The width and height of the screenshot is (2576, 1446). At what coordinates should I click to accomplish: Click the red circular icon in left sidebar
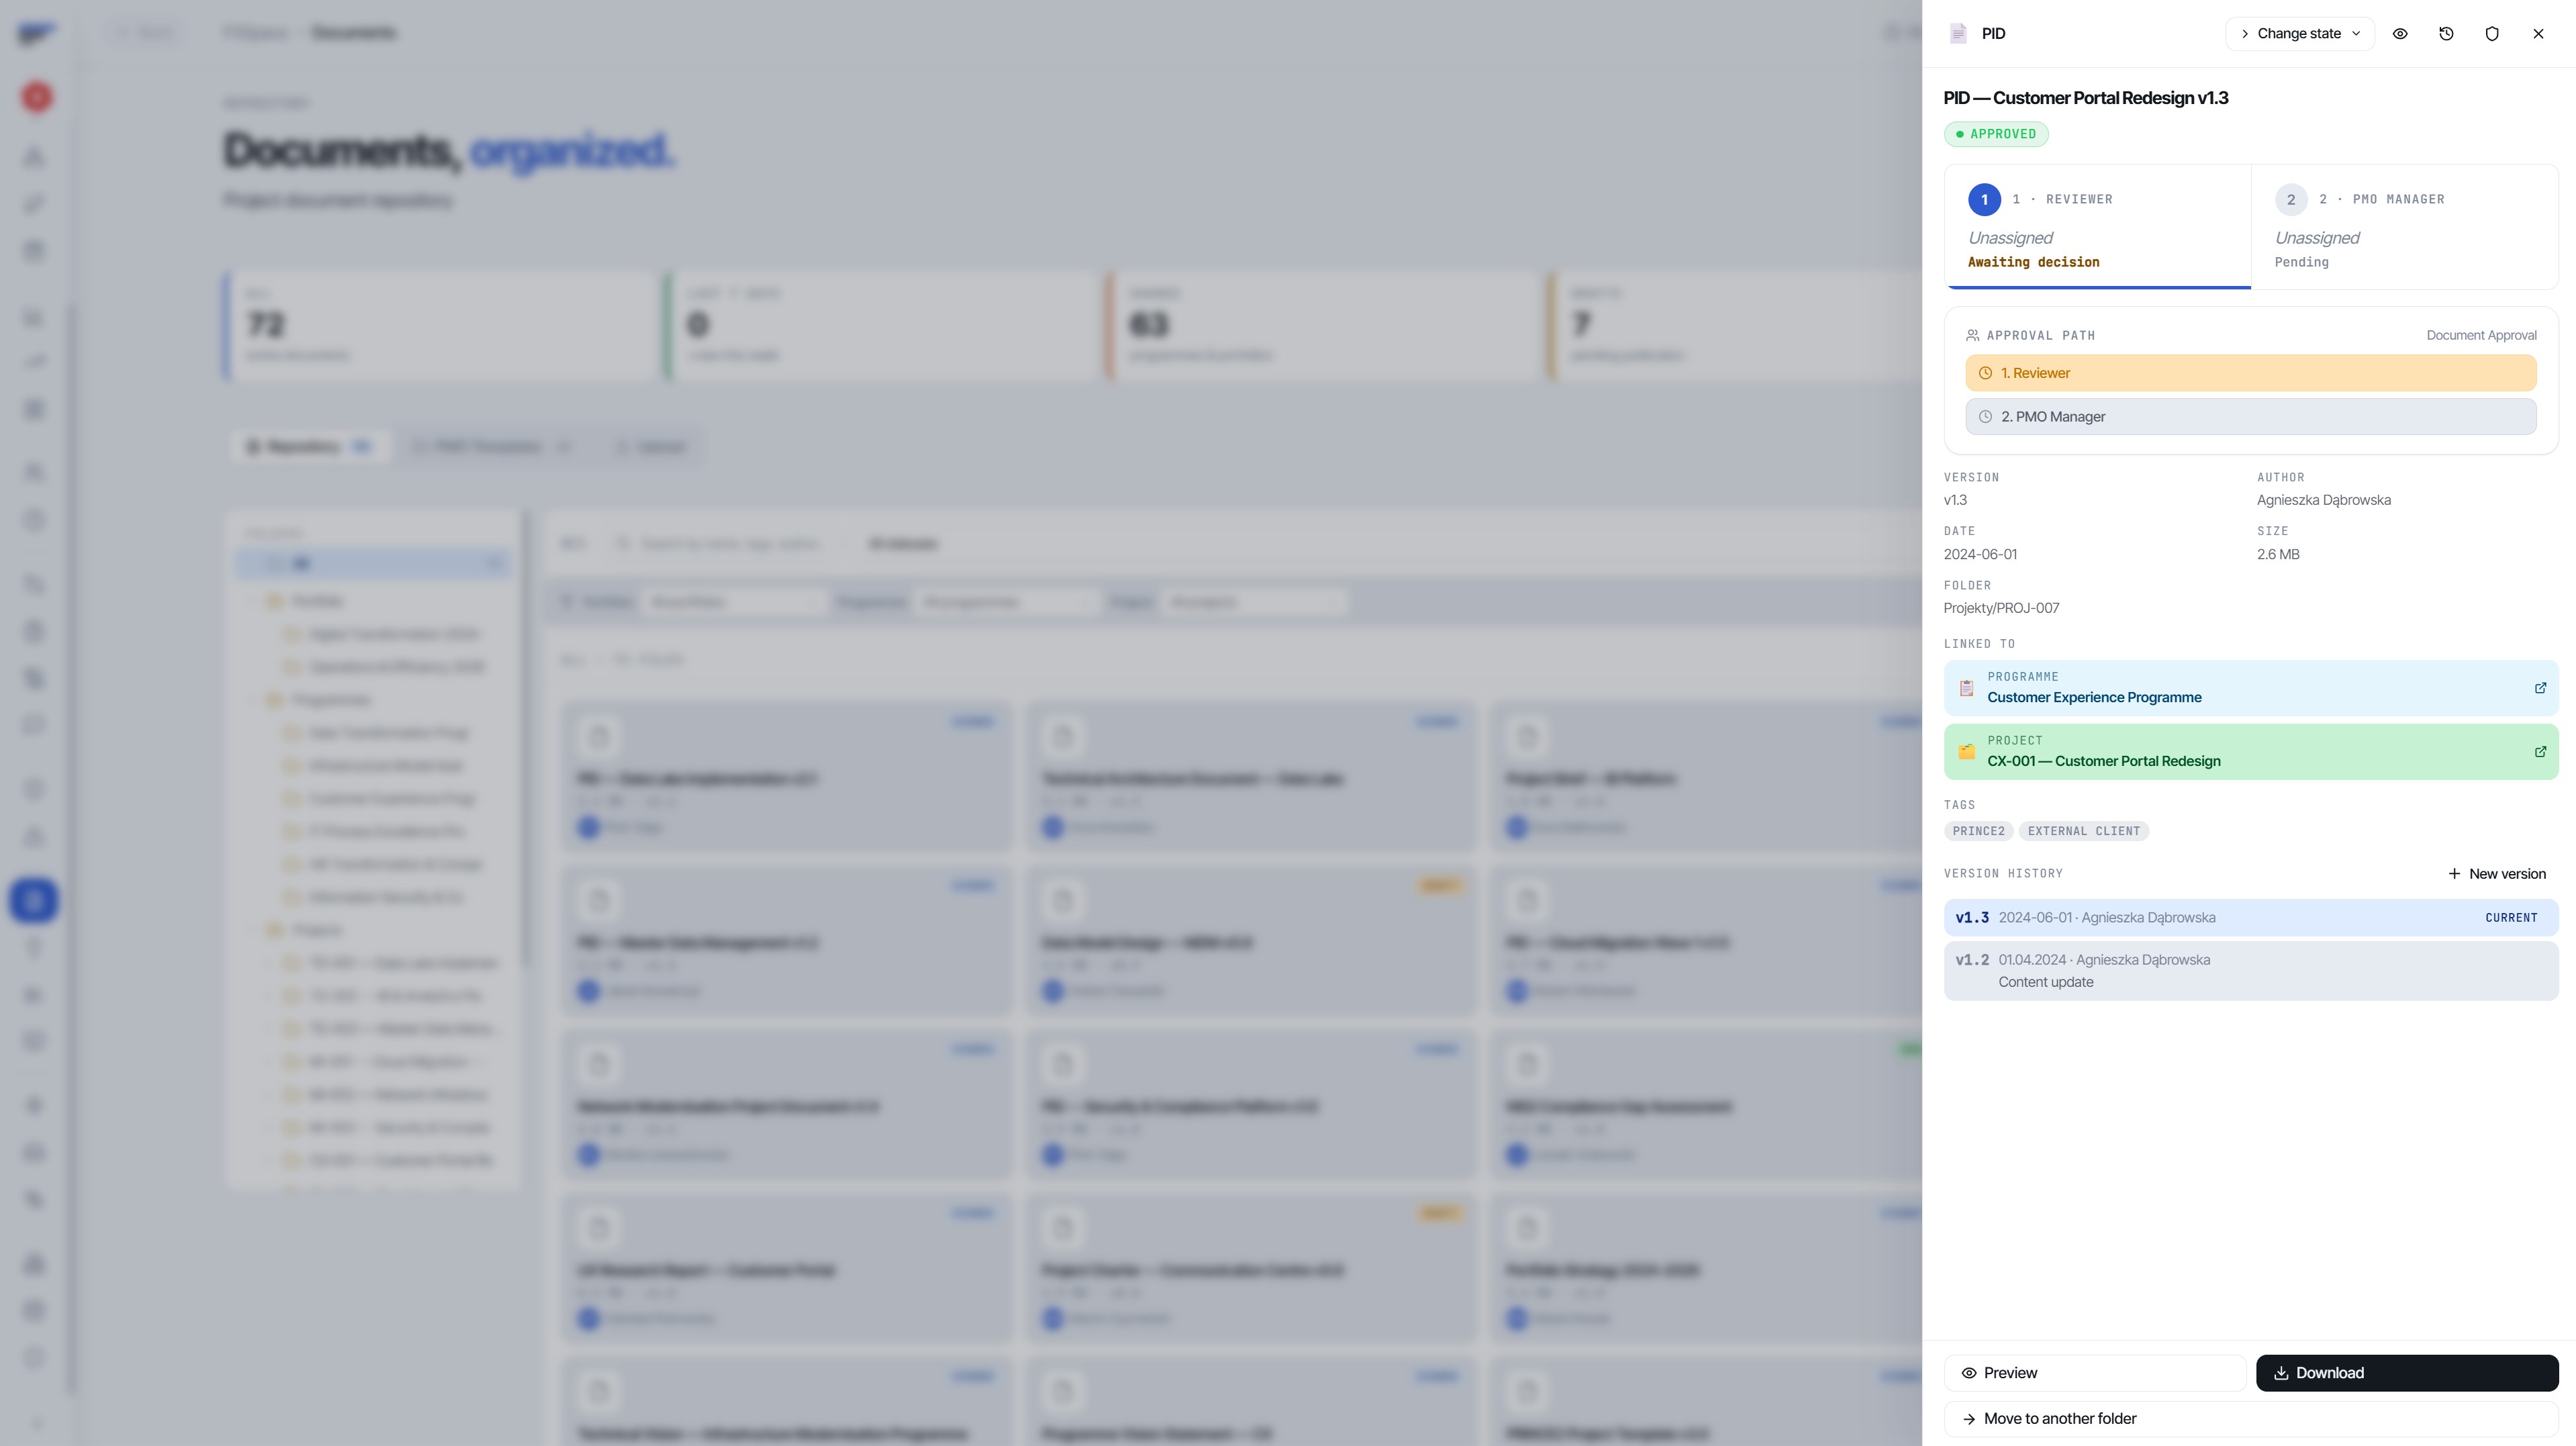(x=37, y=97)
